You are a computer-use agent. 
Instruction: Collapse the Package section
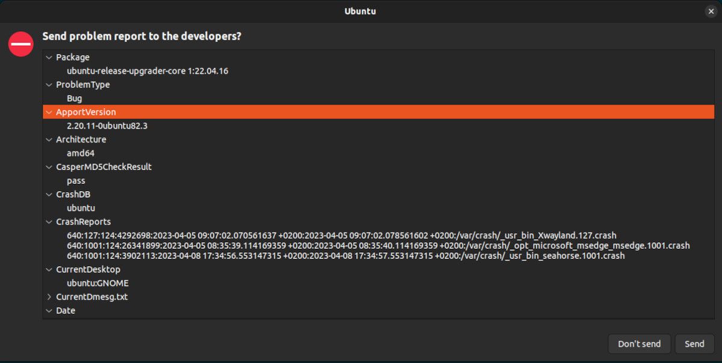tap(49, 57)
